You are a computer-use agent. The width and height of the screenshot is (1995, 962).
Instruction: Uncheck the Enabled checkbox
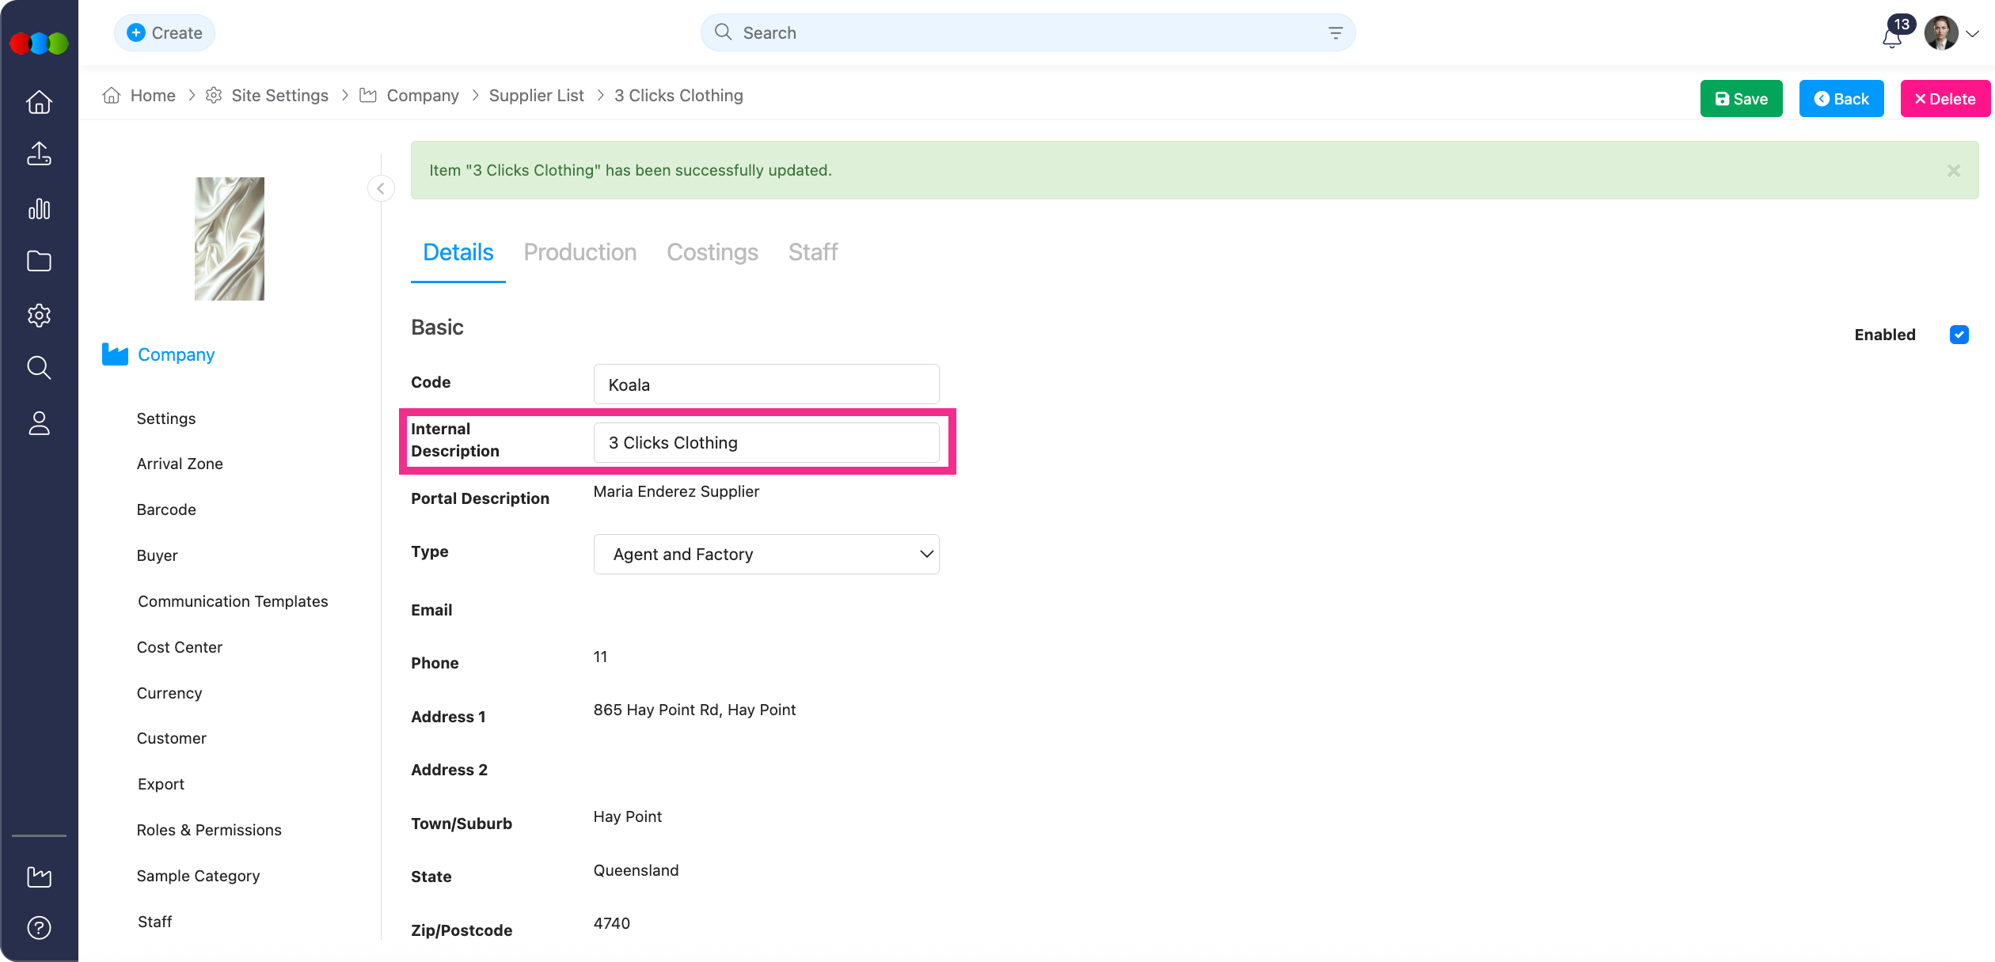1959,335
